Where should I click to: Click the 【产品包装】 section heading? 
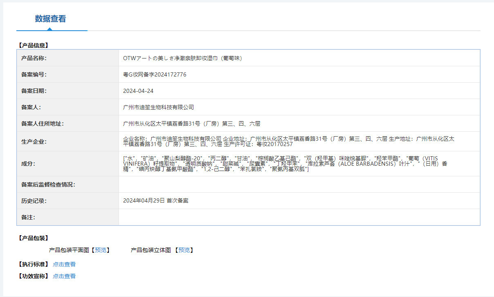click(x=34, y=238)
